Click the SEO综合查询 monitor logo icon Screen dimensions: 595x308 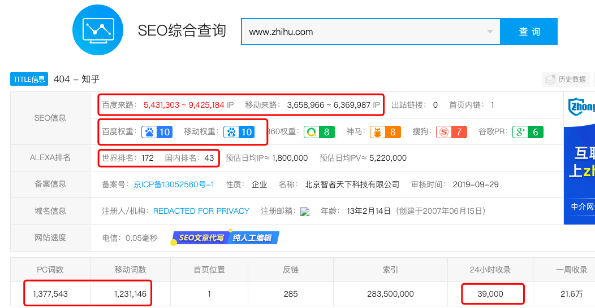point(98,30)
